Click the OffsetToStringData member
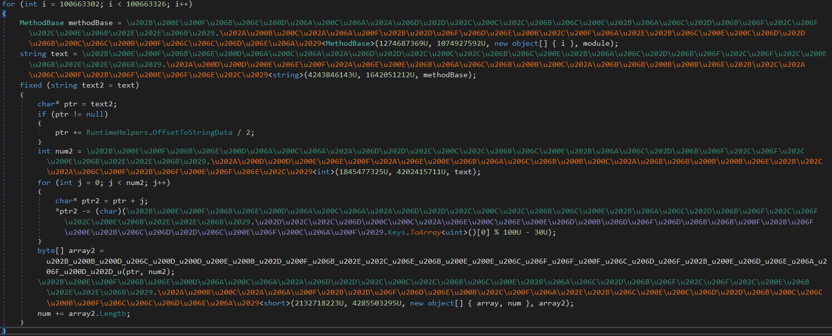This screenshot has width=832, height=336. point(192,132)
